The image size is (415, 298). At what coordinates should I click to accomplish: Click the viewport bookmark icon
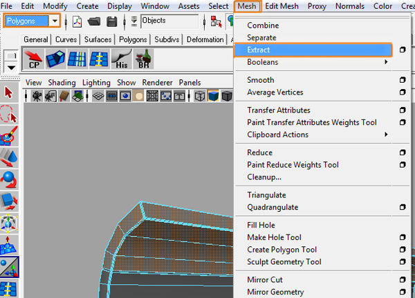pos(64,97)
